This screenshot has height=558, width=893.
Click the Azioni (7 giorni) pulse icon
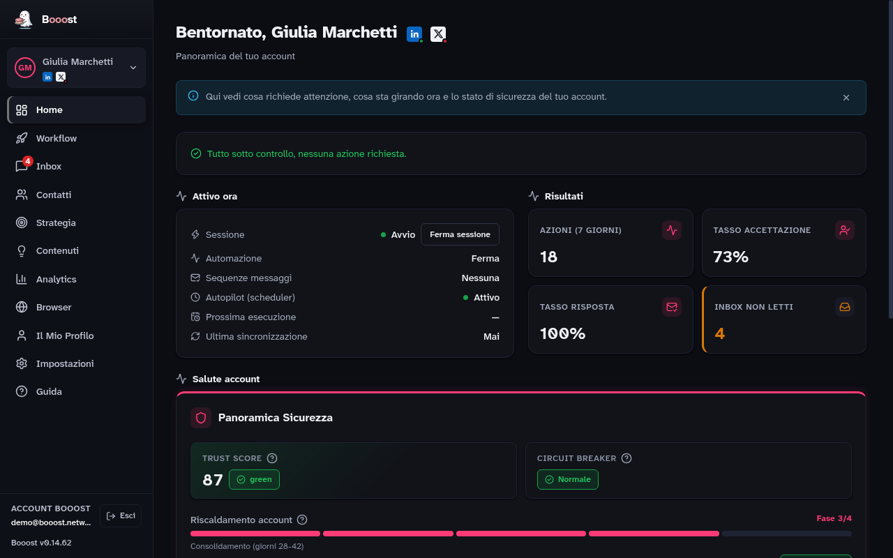tap(672, 230)
